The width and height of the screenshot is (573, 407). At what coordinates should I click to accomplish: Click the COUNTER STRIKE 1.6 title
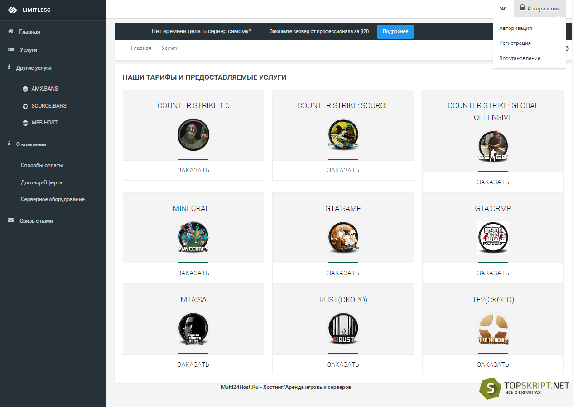[193, 105]
